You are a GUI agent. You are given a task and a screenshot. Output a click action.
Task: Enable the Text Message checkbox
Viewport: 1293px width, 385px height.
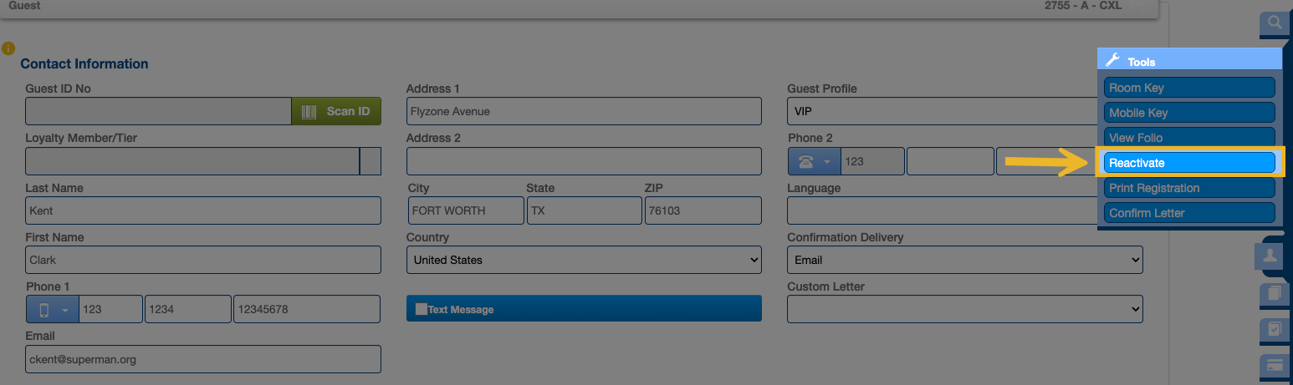[x=422, y=309]
